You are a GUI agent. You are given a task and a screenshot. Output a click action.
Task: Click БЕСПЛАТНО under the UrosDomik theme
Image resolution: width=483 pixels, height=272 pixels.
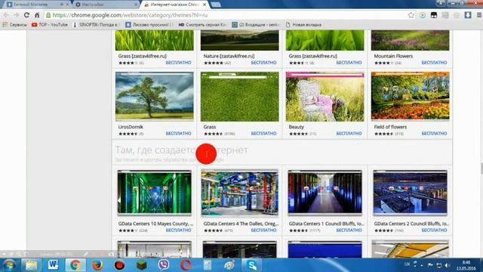[x=178, y=134]
